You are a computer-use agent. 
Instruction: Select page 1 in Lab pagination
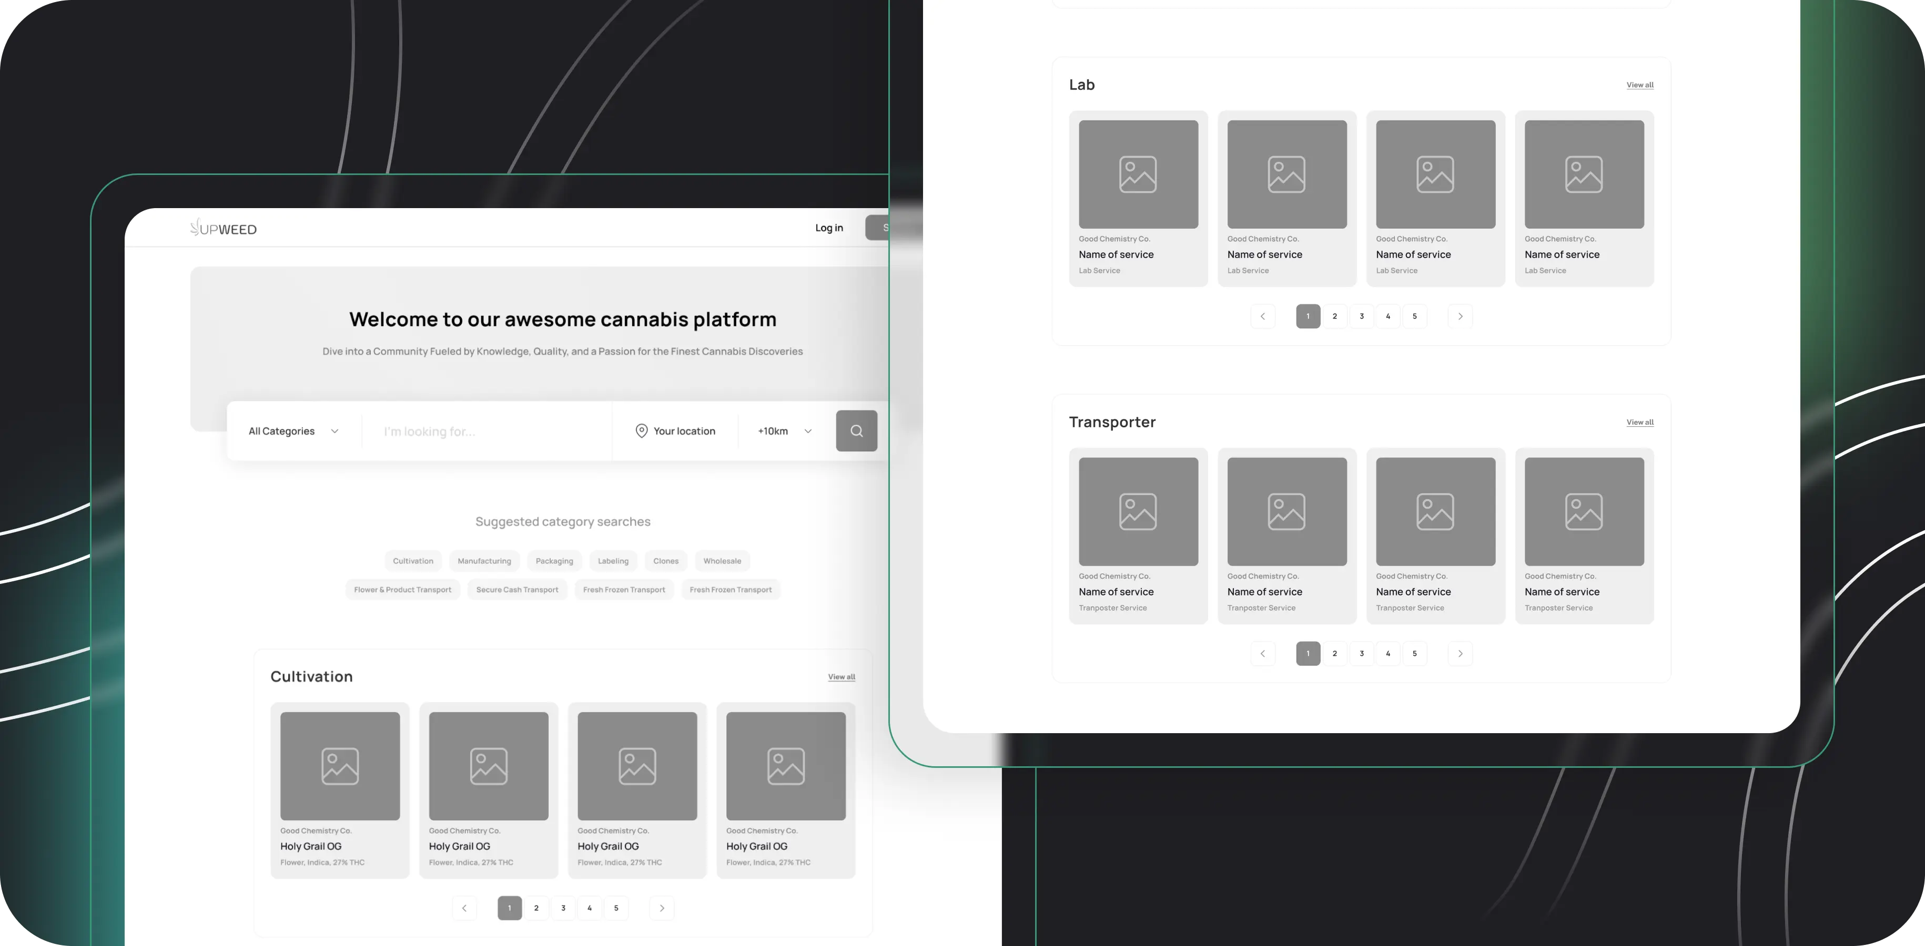click(x=1308, y=316)
